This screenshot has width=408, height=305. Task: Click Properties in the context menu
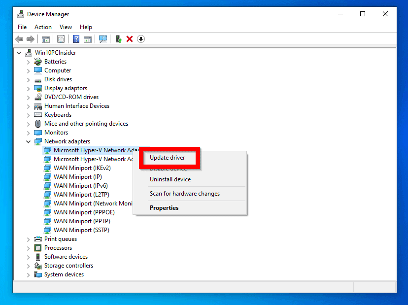tap(164, 208)
